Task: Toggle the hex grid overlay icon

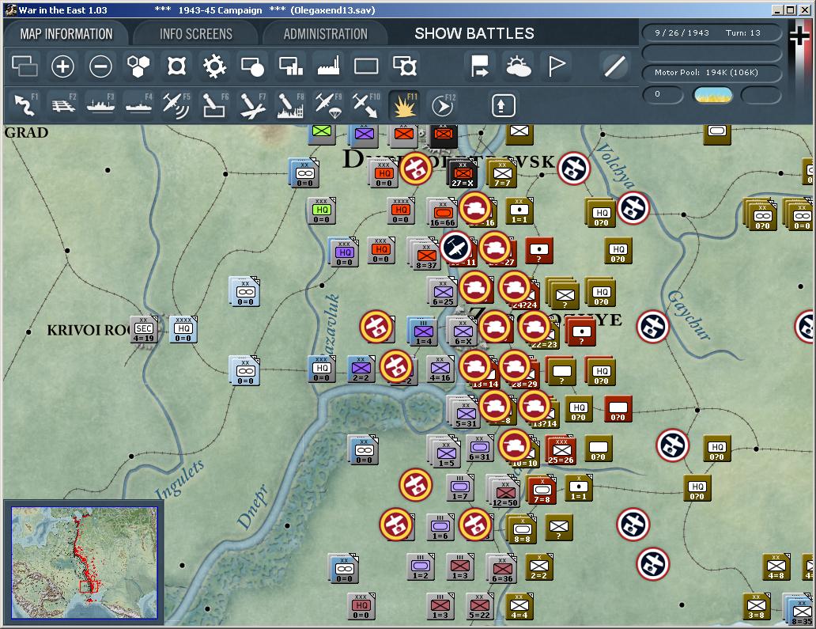Action: click(x=138, y=66)
